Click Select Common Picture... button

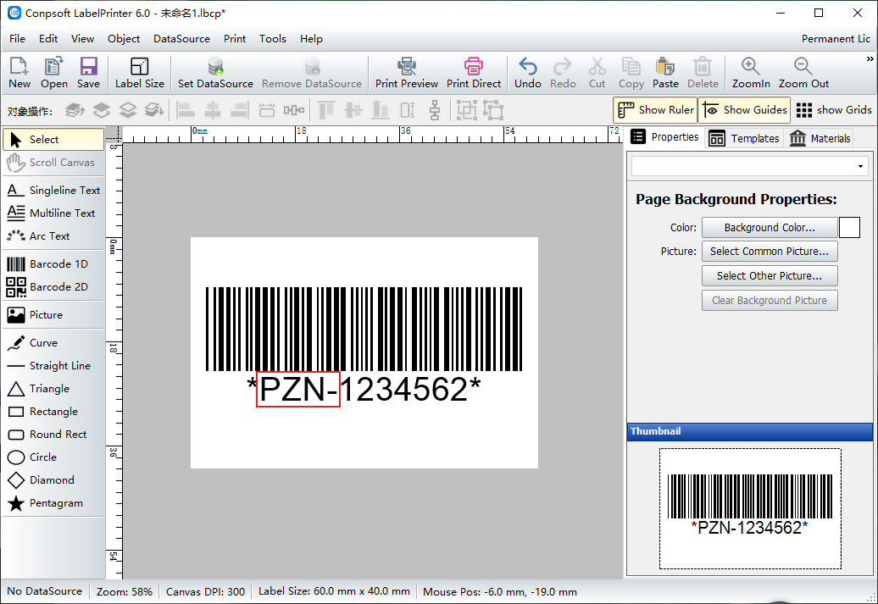point(770,252)
